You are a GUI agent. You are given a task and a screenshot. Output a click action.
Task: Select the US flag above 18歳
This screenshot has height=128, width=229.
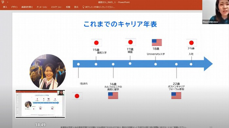pyautogui.click(x=157, y=42)
